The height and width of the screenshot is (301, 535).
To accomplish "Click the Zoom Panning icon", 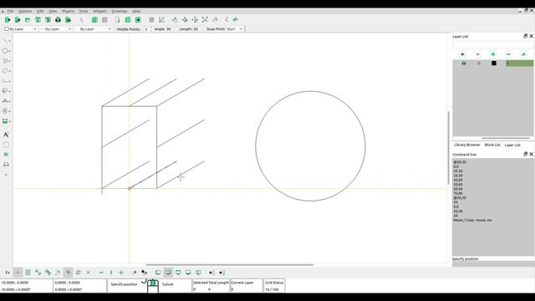I will pos(235,20).
